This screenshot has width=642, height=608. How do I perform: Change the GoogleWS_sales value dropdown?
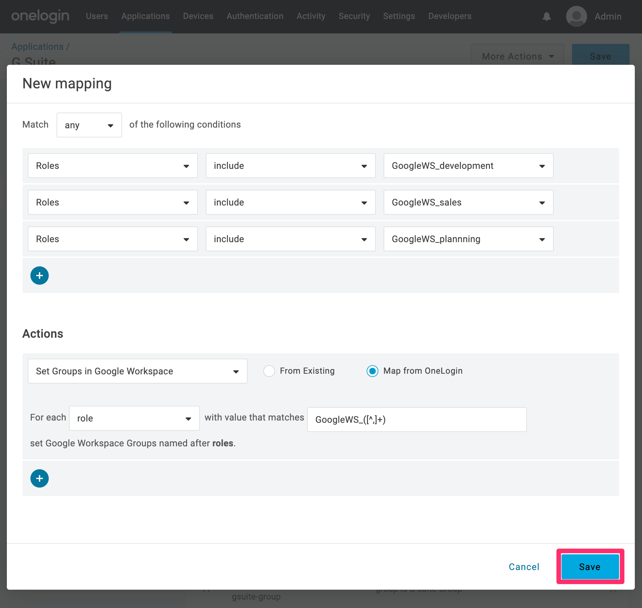pyautogui.click(x=469, y=202)
